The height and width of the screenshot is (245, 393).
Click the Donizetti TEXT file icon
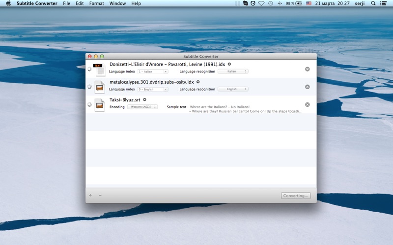coord(100,69)
